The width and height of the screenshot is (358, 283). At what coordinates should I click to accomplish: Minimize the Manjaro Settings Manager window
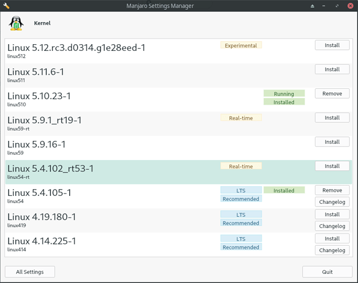click(323, 6)
